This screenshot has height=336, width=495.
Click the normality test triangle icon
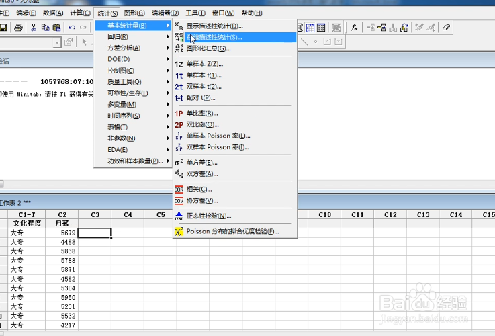pyautogui.click(x=179, y=216)
